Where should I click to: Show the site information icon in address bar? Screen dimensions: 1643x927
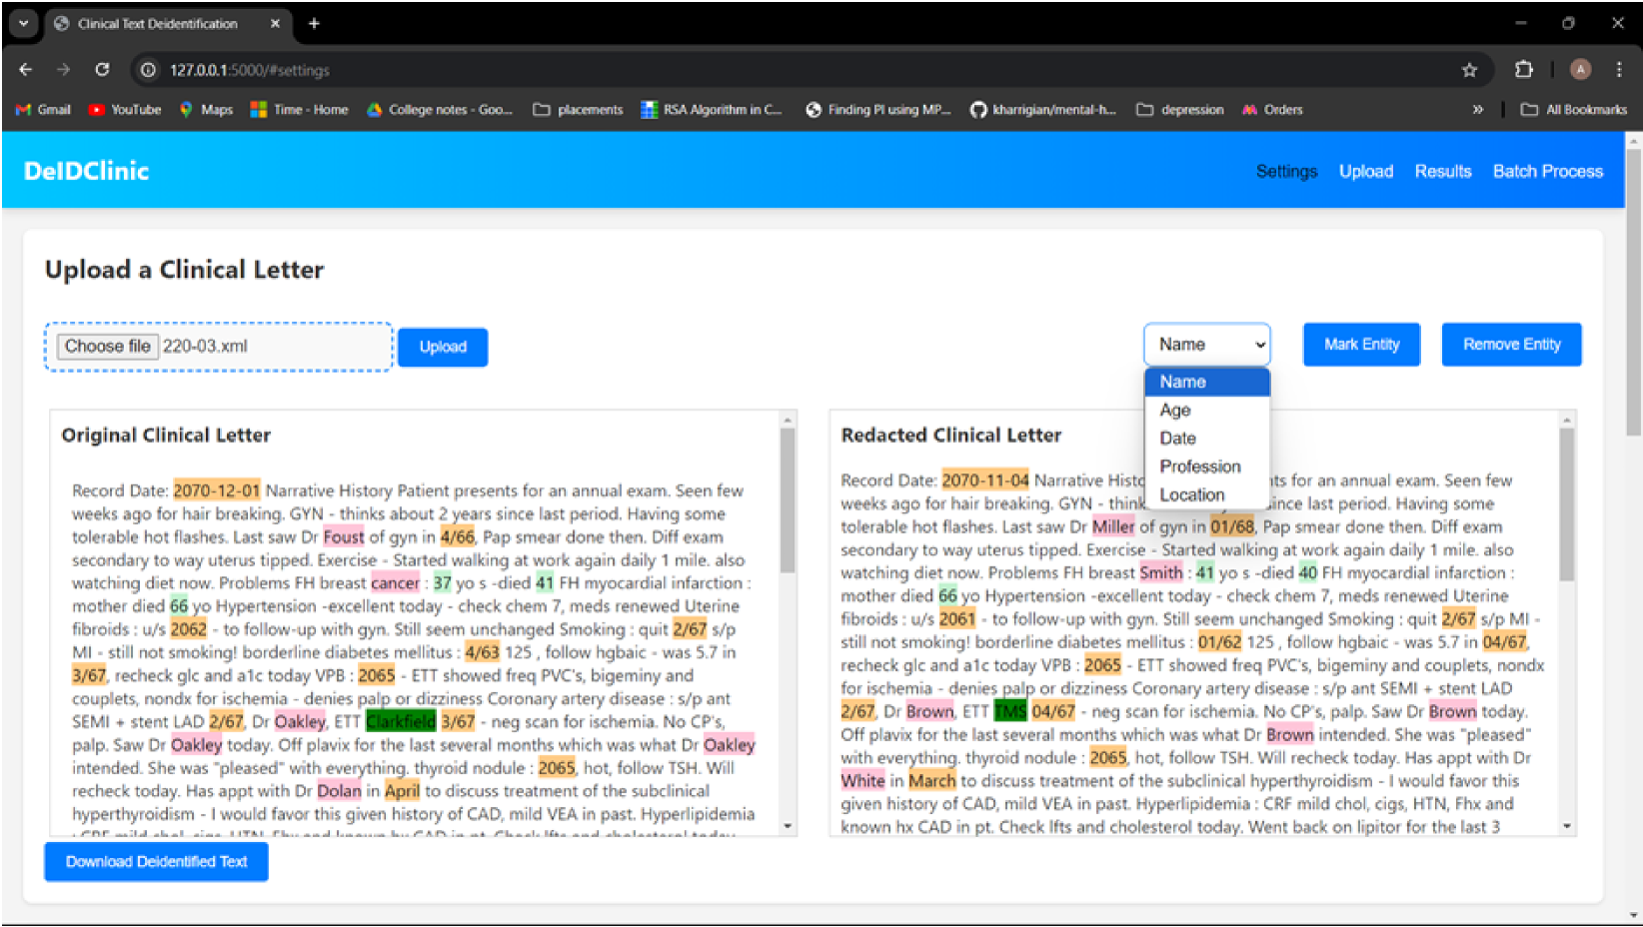[x=148, y=70]
